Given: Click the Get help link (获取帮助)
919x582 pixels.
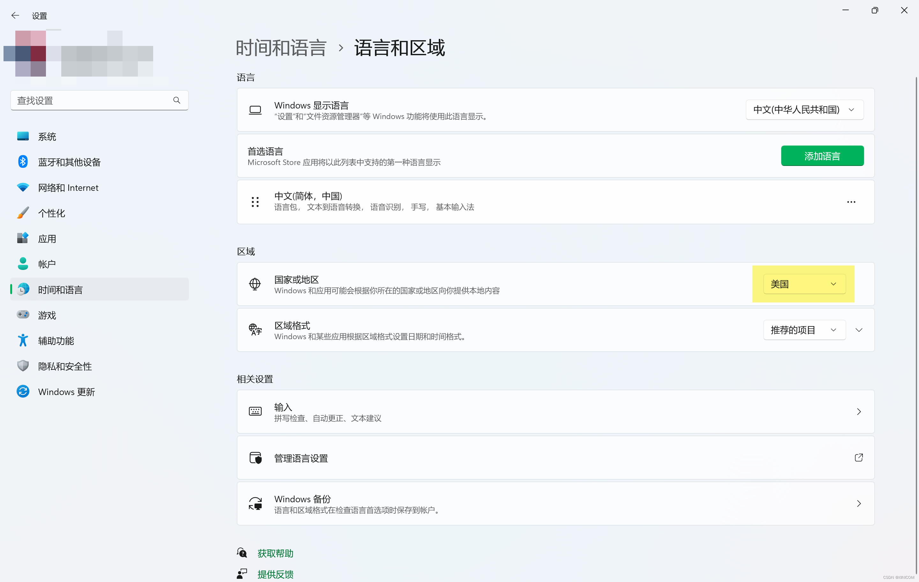Looking at the screenshot, I should click(x=275, y=553).
